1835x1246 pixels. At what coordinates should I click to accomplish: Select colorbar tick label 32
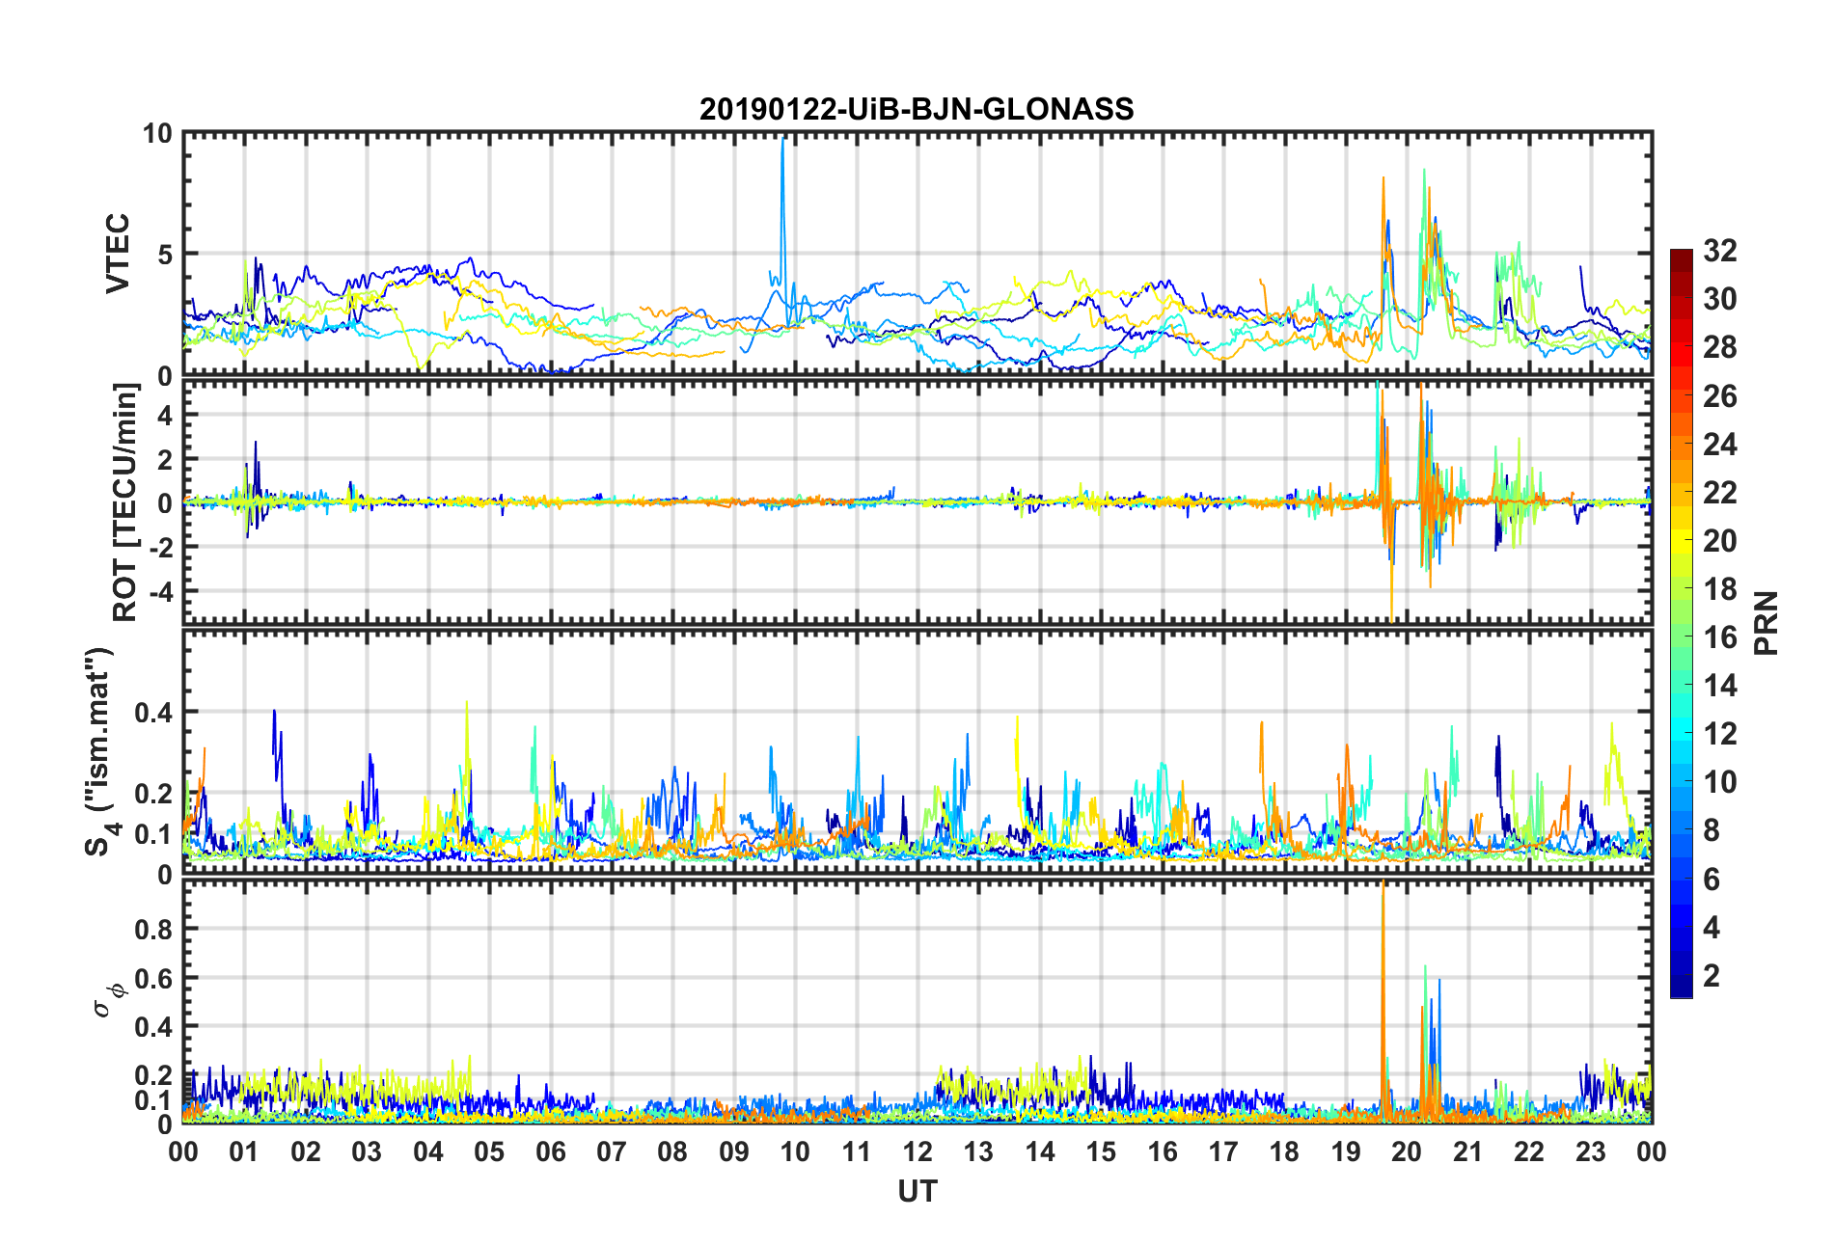point(1720,251)
